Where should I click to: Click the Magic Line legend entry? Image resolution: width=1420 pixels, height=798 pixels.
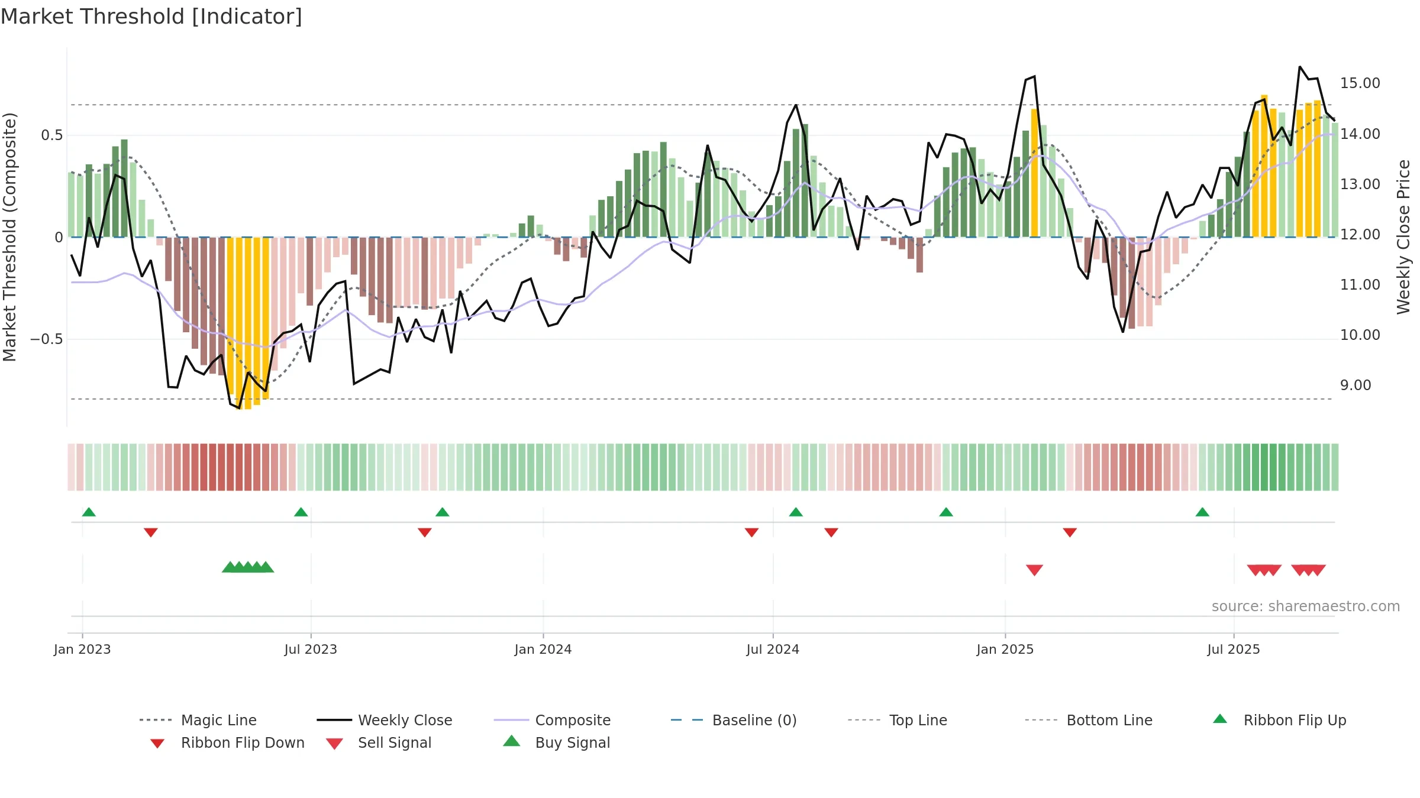tap(198, 720)
